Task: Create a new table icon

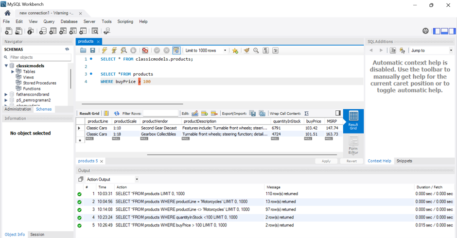Action: pyautogui.click(x=53, y=31)
